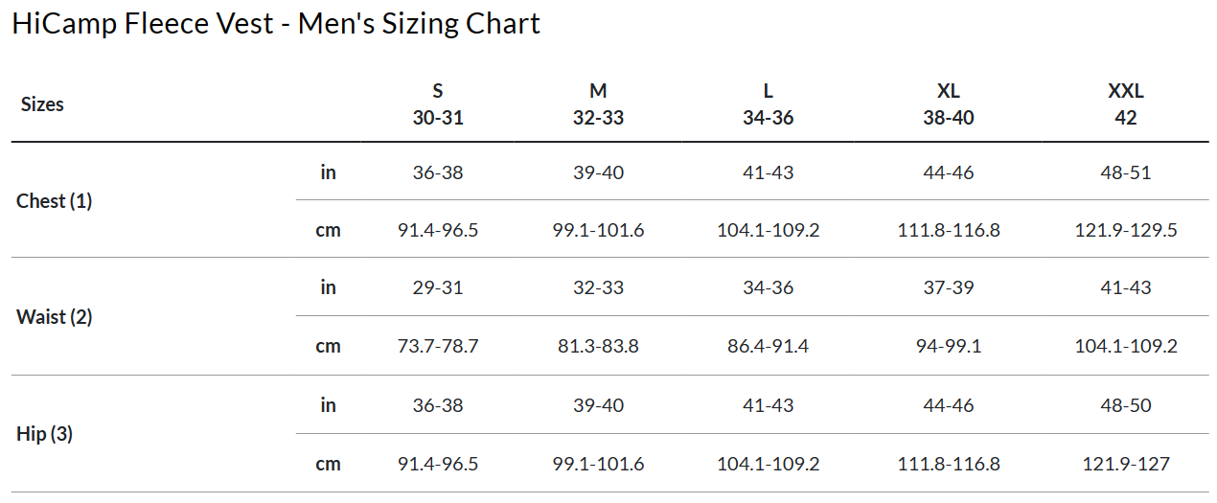Select the waist M centimeters value 81.3-83.8

(598, 346)
